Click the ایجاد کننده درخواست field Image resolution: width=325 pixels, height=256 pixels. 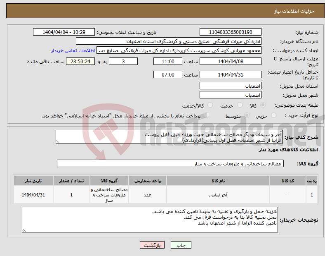179,50
